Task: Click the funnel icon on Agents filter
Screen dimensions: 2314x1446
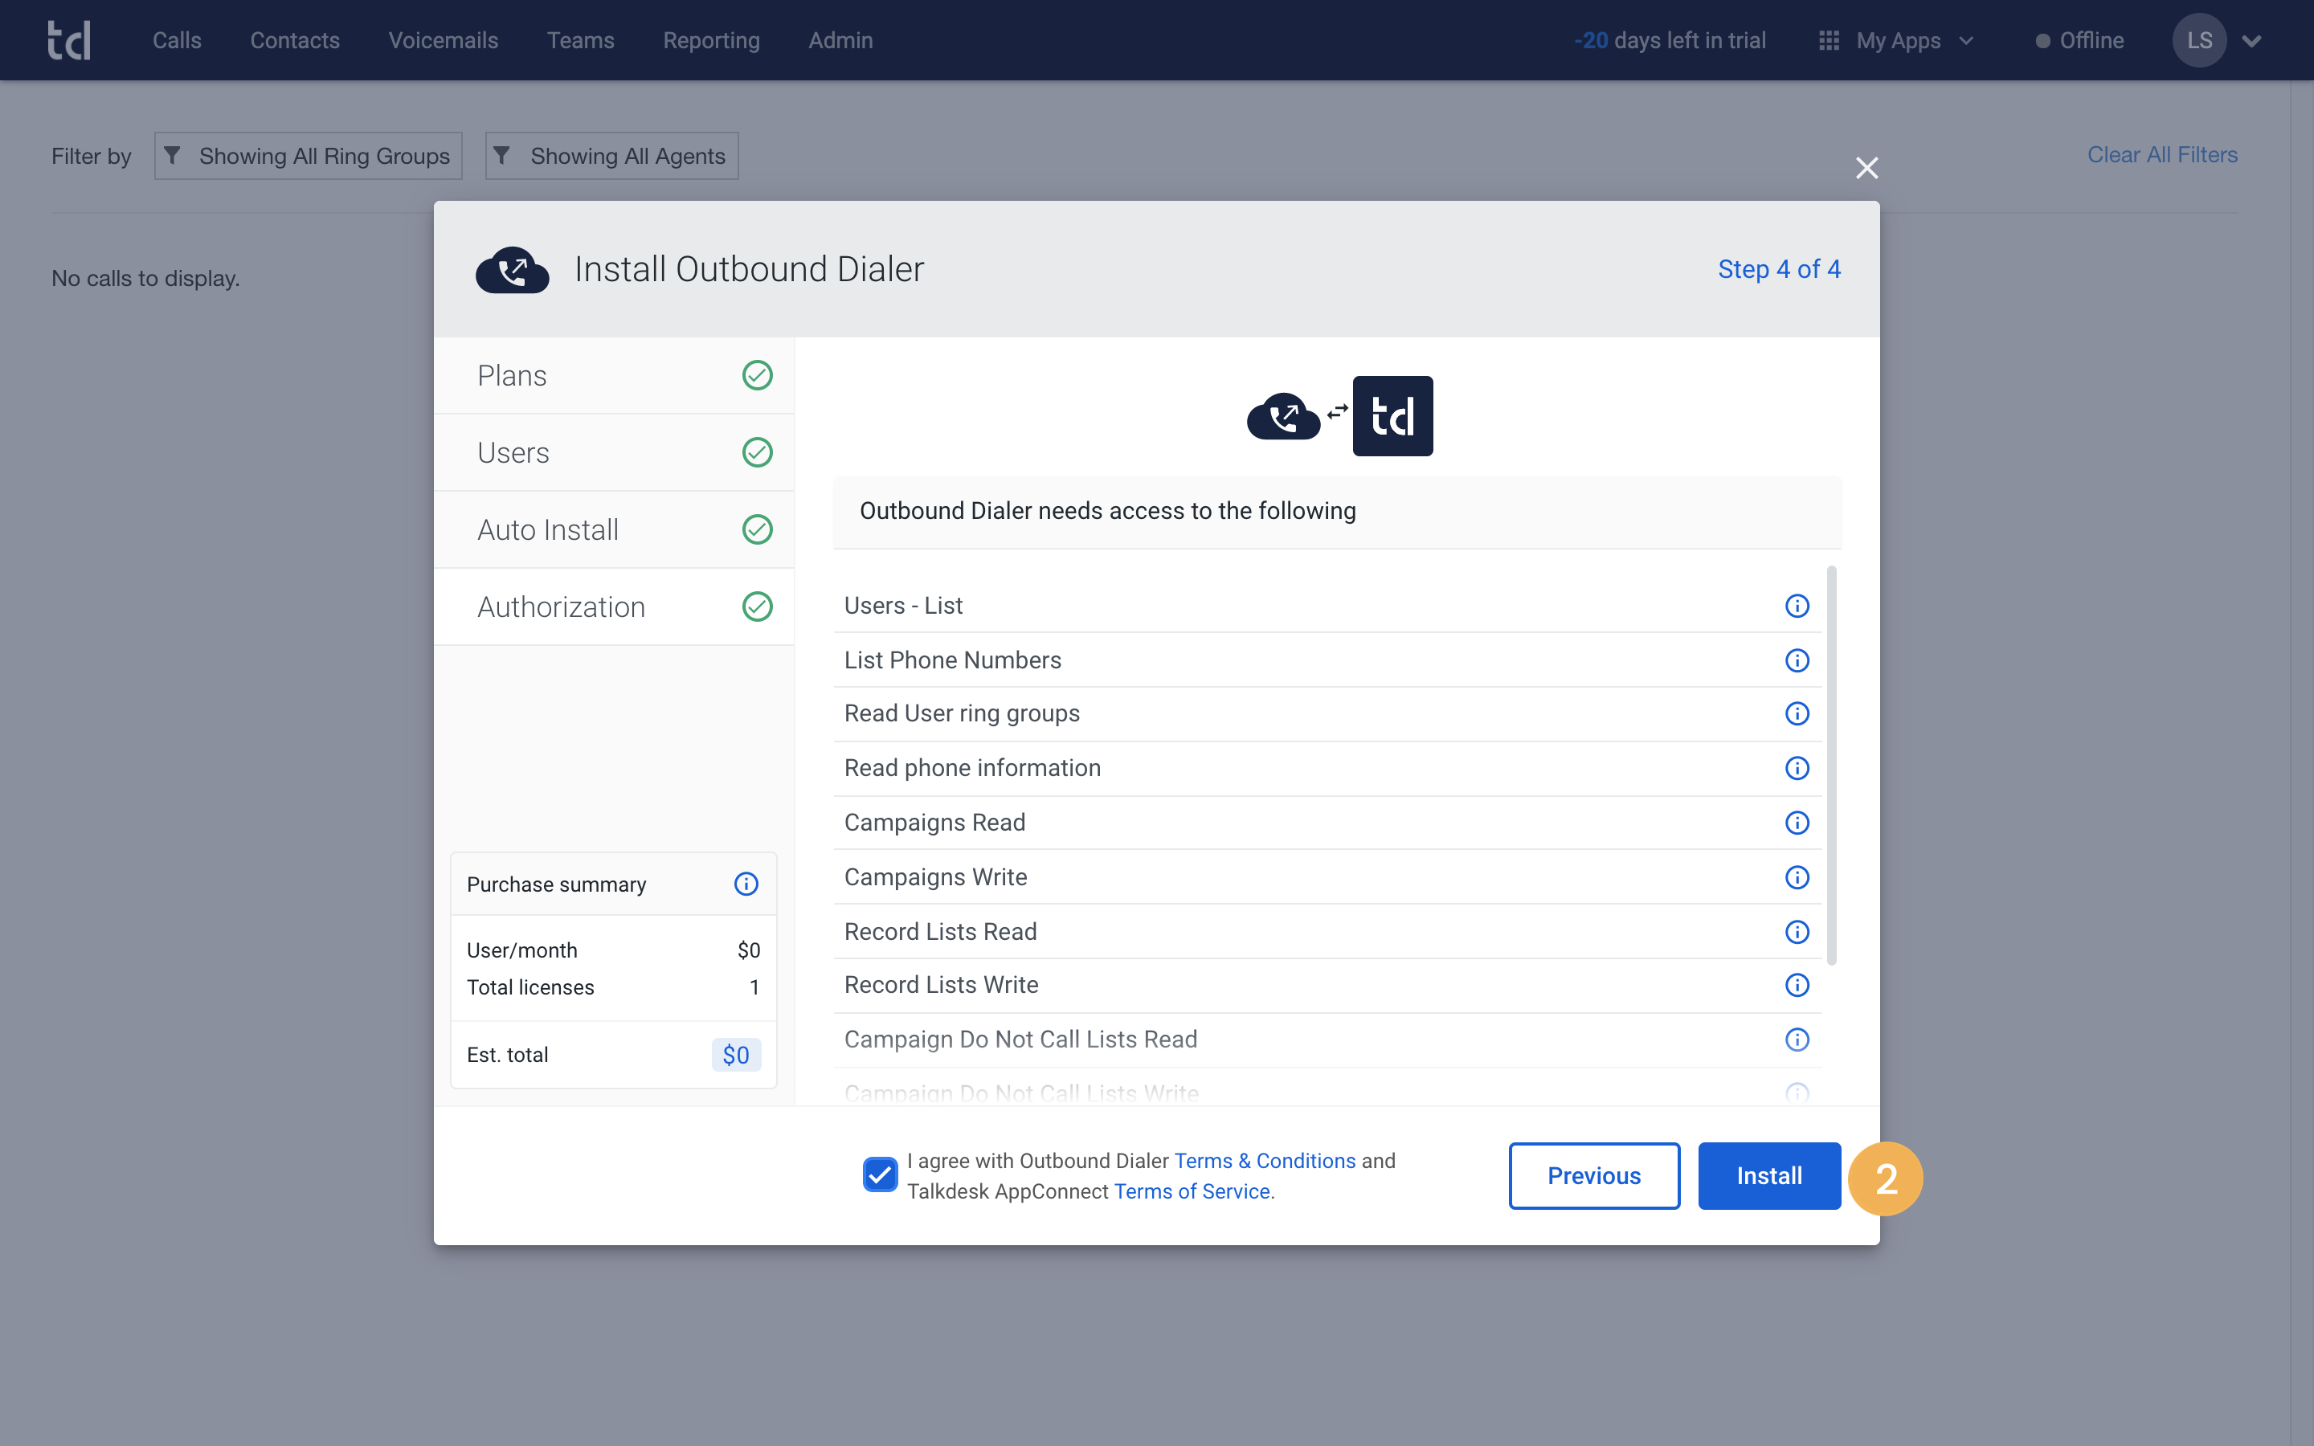Action: pyautogui.click(x=502, y=155)
